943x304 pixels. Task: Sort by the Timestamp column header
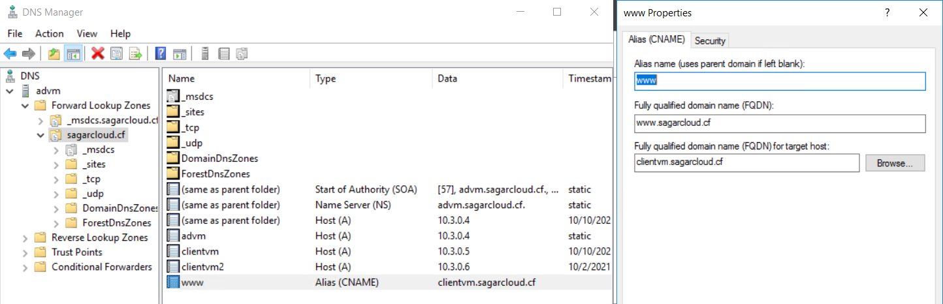588,78
